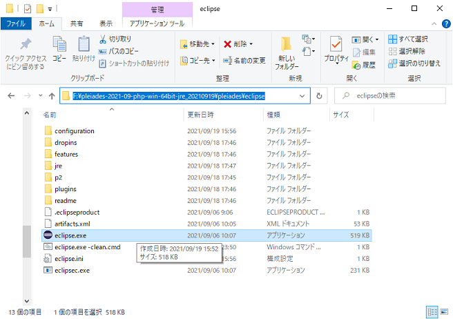Click the eclipse search box
453x319 pixels.
pyautogui.click(x=390, y=96)
